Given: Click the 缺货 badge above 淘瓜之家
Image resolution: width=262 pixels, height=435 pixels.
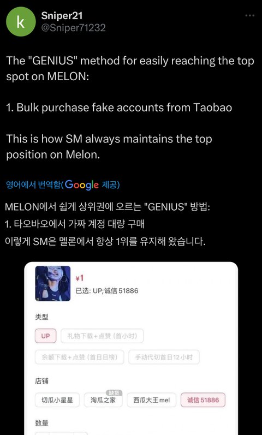Looking at the screenshot, I should point(114,392).
